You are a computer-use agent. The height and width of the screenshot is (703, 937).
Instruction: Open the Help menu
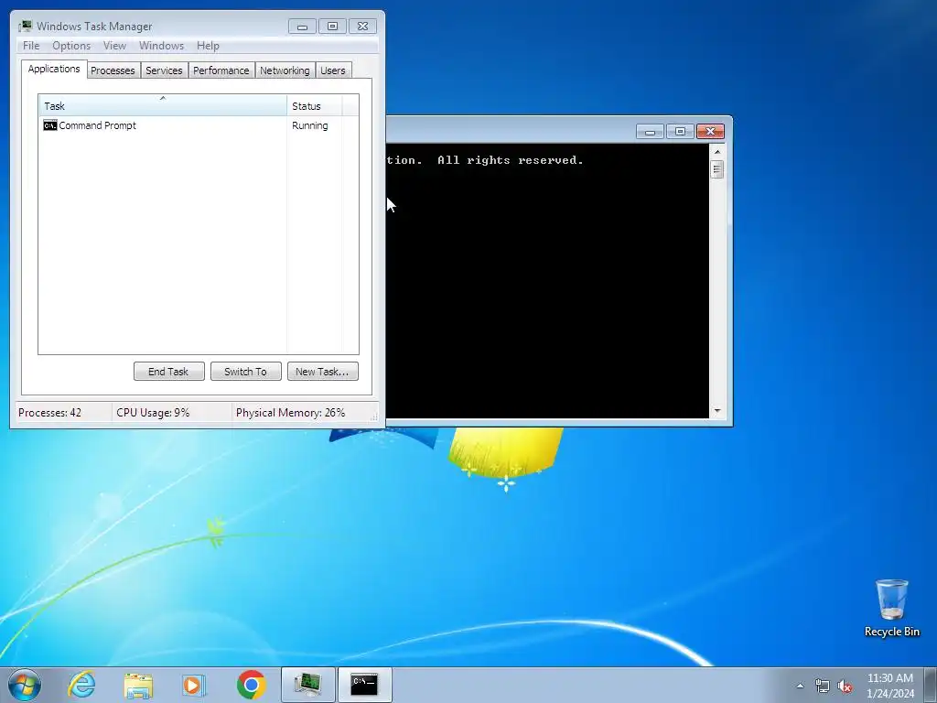coord(208,46)
